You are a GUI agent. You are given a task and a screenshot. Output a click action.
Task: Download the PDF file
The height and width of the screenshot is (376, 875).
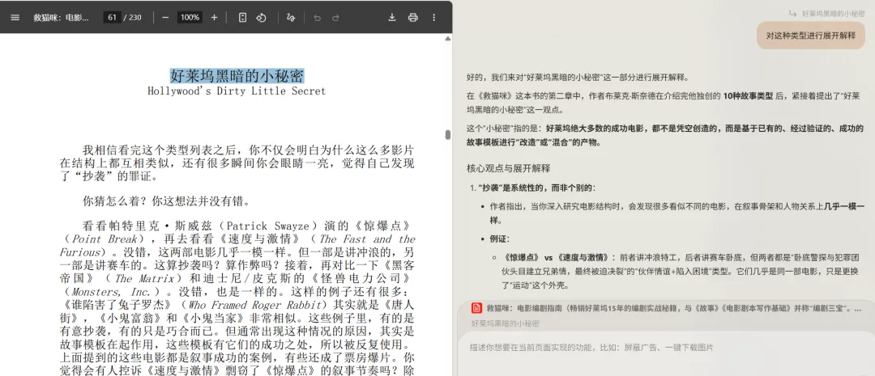(392, 17)
